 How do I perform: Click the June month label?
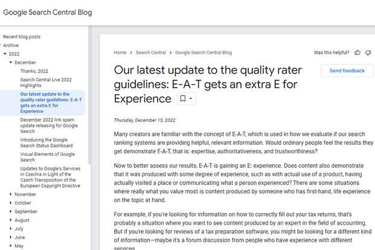19,237
